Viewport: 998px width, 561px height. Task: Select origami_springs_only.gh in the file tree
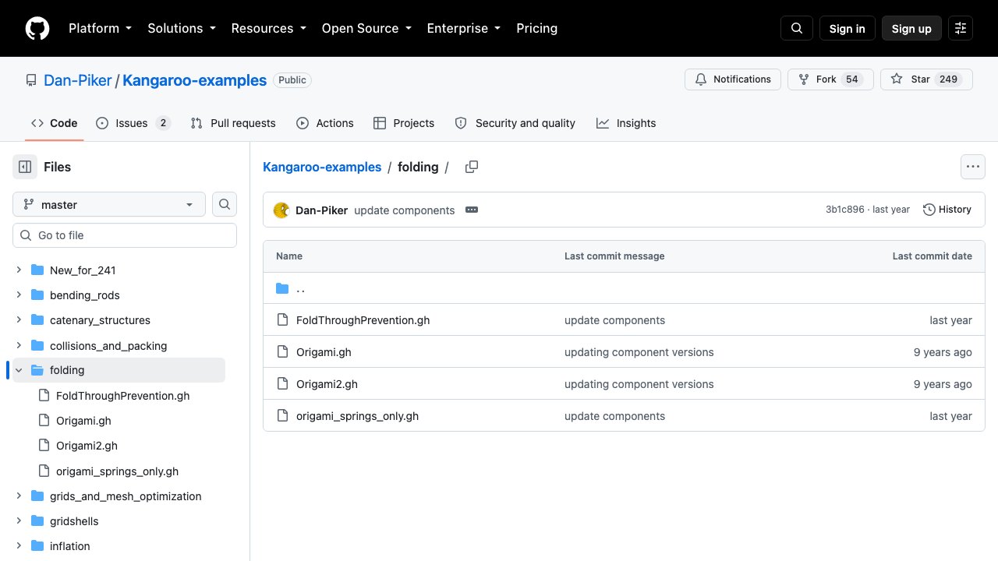[x=117, y=471]
